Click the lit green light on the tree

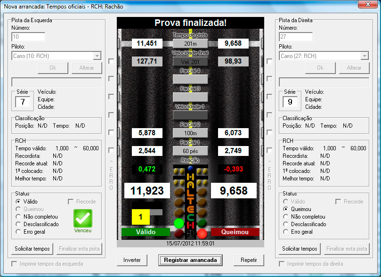point(179,223)
